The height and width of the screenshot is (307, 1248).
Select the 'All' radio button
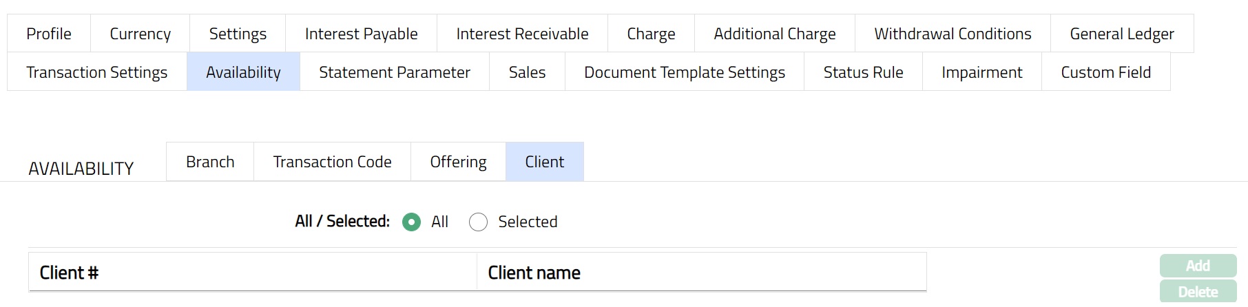[412, 222]
